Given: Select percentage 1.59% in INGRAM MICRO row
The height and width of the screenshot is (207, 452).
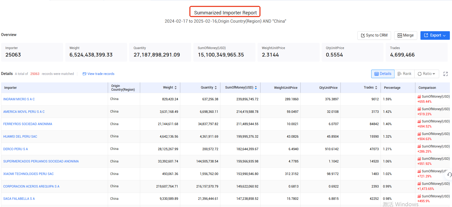Looking at the screenshot, I should click(387, 99).
